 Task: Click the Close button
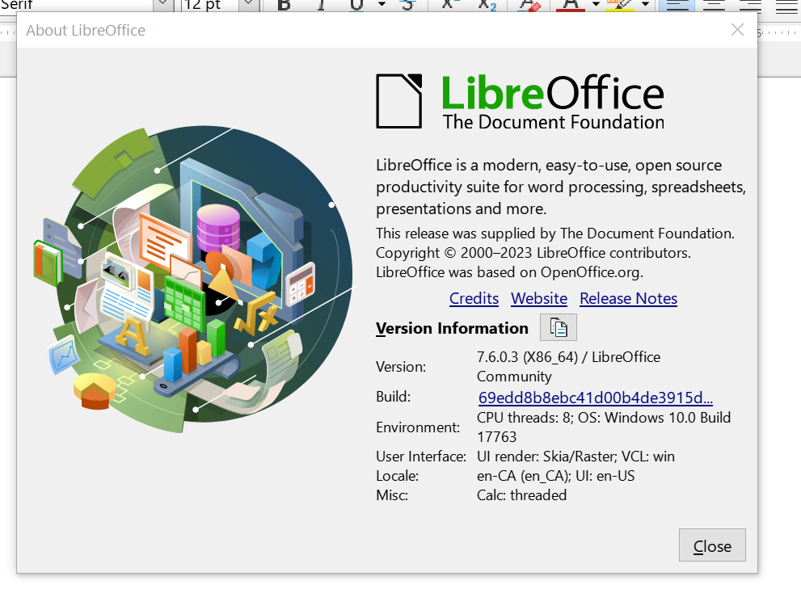click(x=712, y=545)
